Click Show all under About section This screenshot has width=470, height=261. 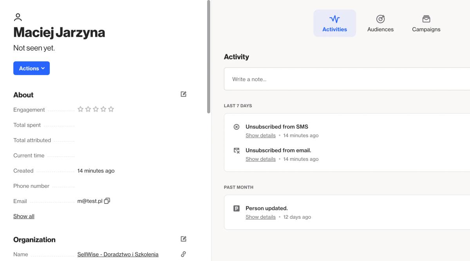[24, 216]
